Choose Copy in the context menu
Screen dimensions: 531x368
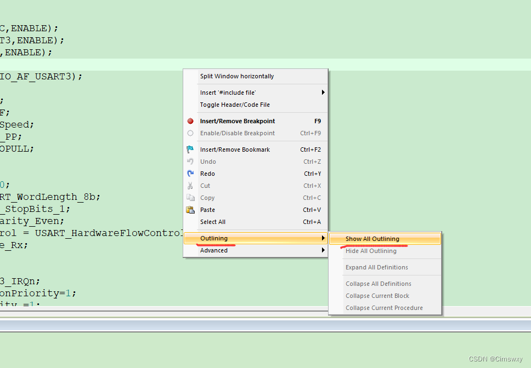pyautogui.click(x=256, y=198)
